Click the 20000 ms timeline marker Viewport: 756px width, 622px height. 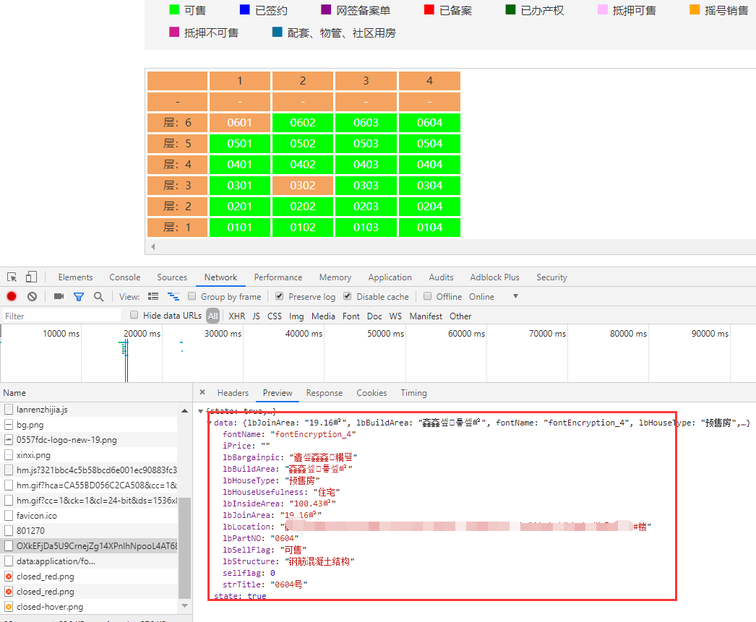[142, 334]
